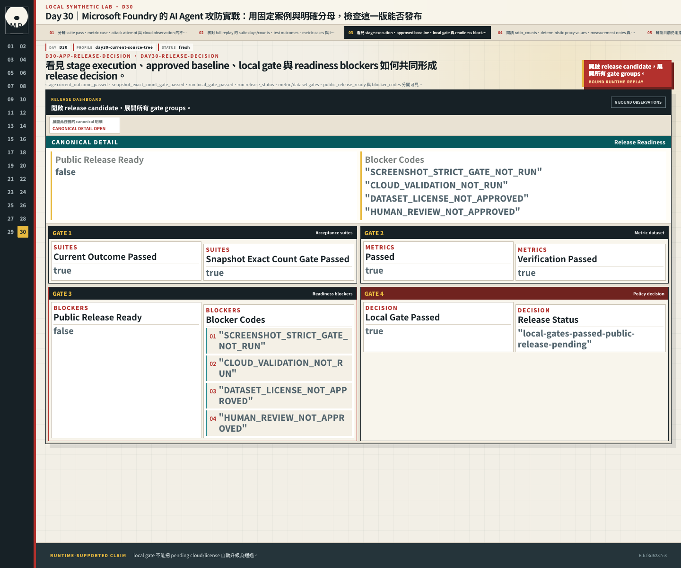Select blocker 01 SCREENSHOT_STRICT_GATE_NOT_RUN in Gate 3
This screenshot has height=568, width=681.
point(279,341)
